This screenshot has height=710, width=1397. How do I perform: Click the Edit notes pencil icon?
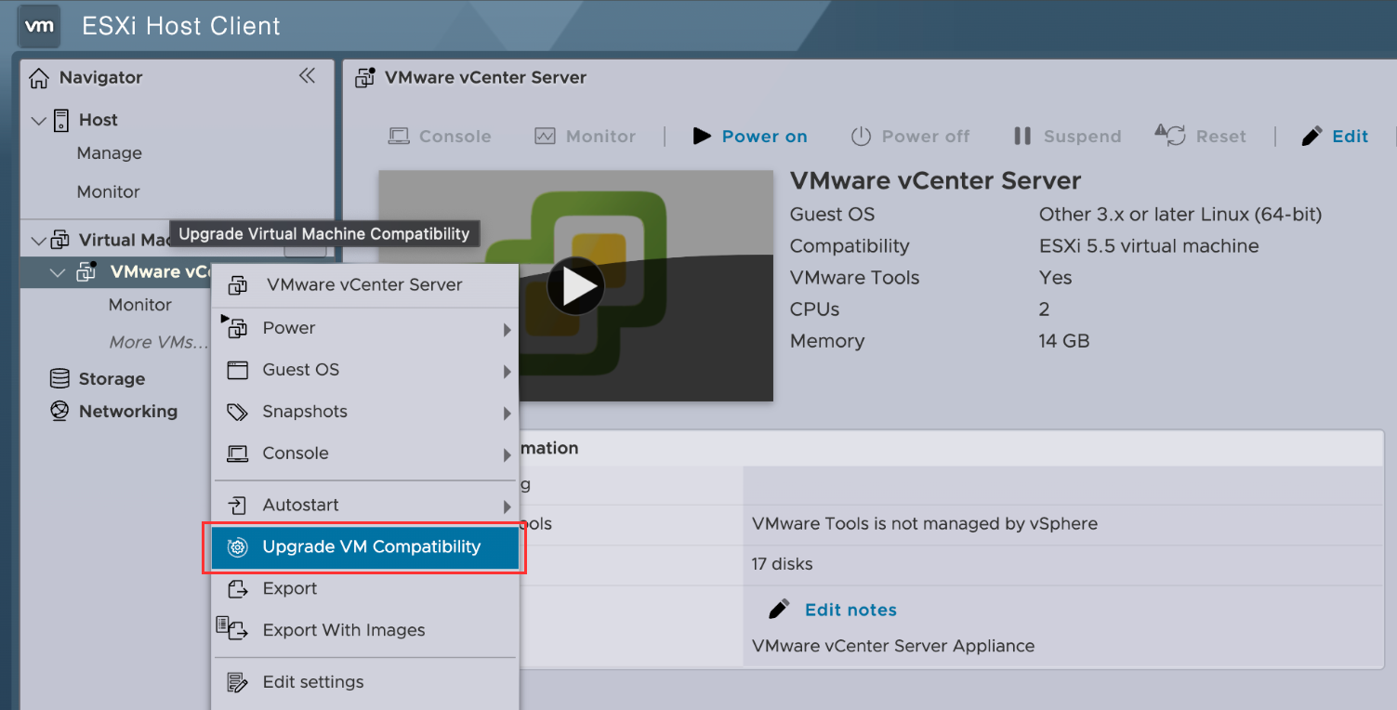(779, 610)
